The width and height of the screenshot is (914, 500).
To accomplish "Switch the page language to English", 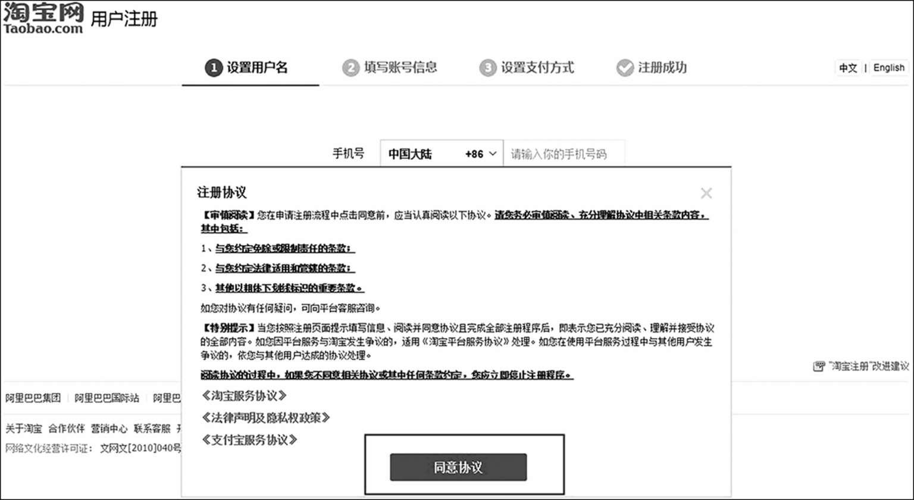I will 888,68.
